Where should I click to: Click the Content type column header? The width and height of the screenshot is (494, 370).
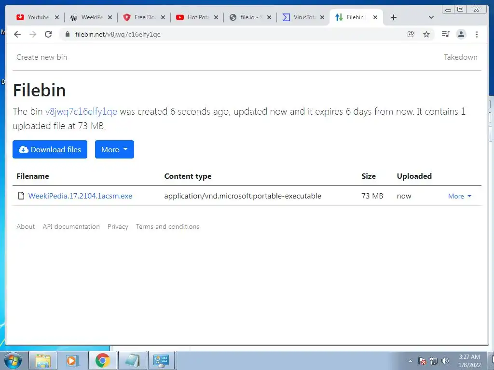[188, 176]
